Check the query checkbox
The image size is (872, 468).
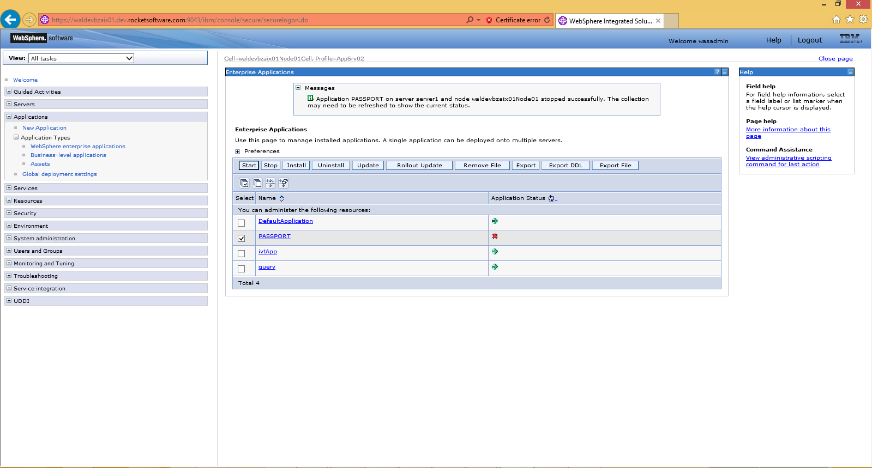tap(242, 269)
